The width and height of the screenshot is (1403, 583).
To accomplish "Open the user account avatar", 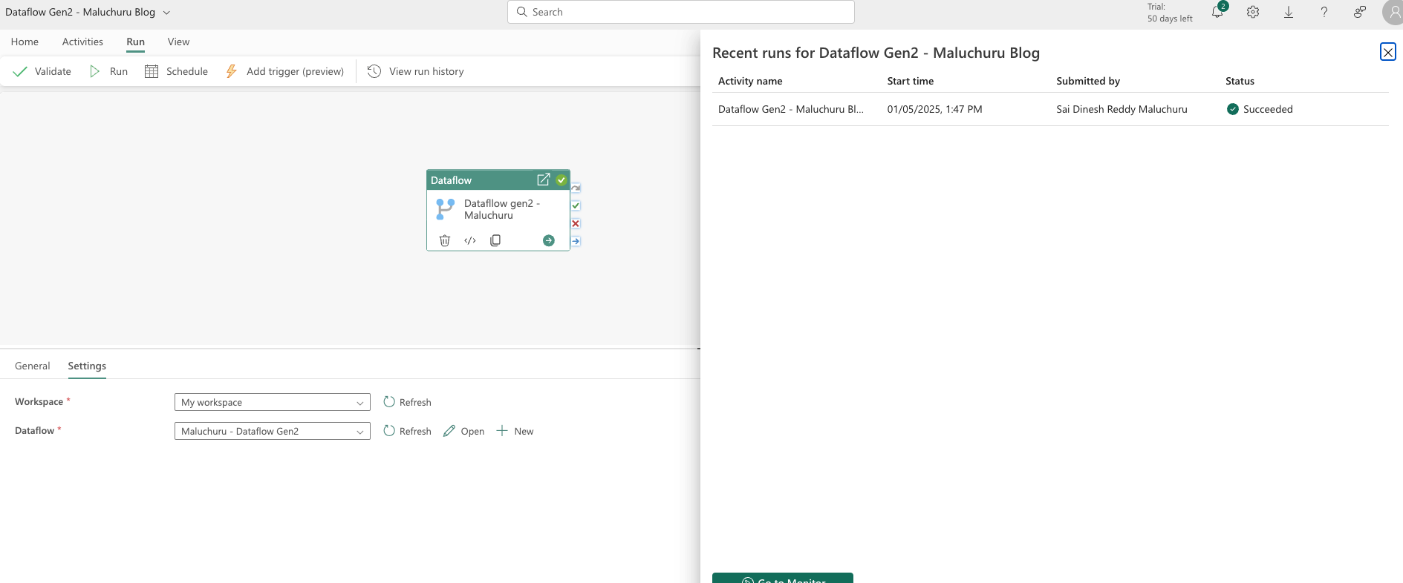I will click(x=1393, y=13).
